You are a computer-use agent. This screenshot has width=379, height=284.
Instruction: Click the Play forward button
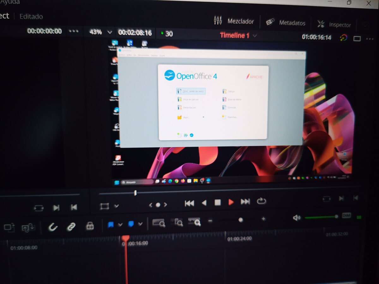click(231, 202)
